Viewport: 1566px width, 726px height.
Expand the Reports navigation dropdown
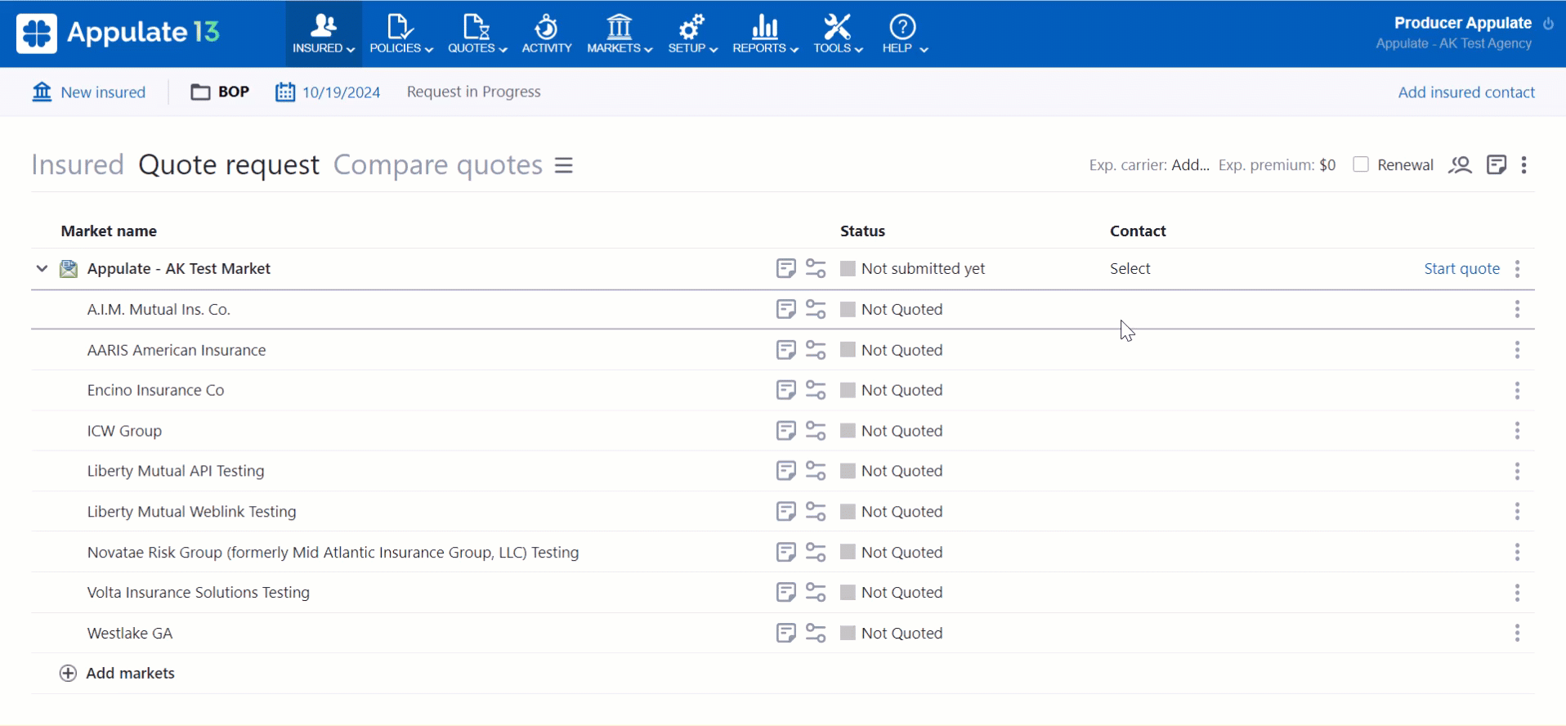(x=765, y=34)
